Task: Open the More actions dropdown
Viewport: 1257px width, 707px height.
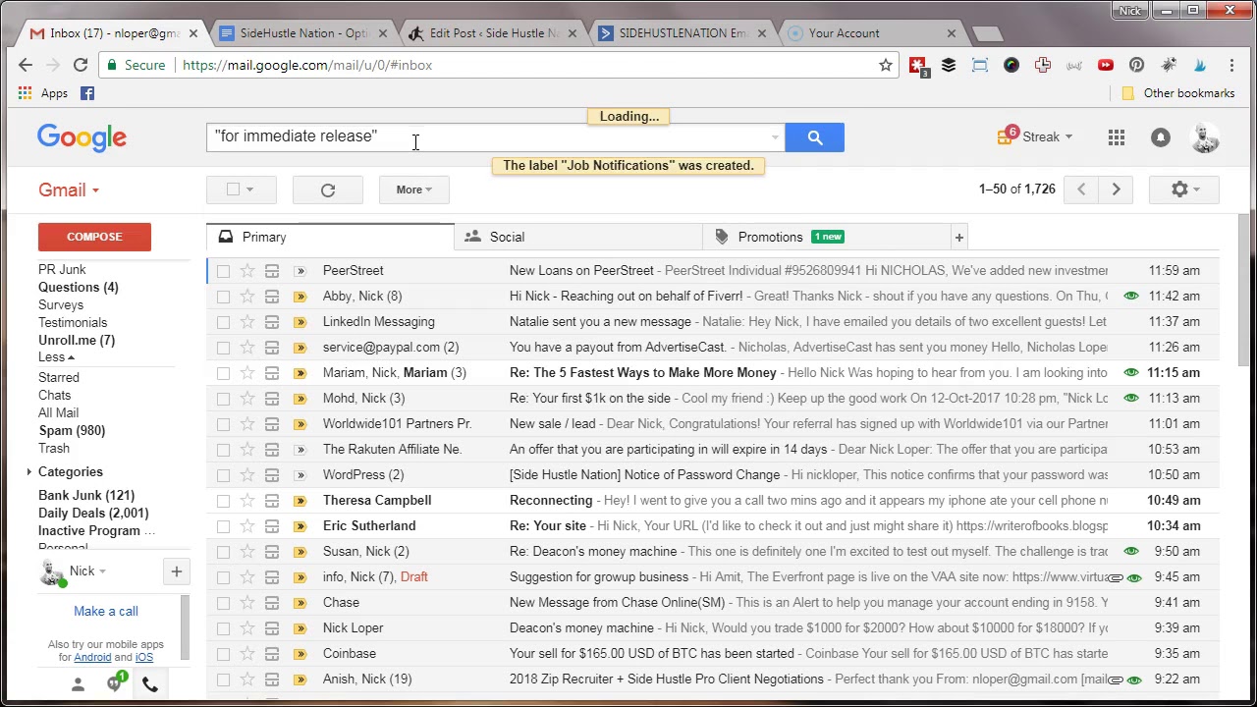Action: pos(413,190)
